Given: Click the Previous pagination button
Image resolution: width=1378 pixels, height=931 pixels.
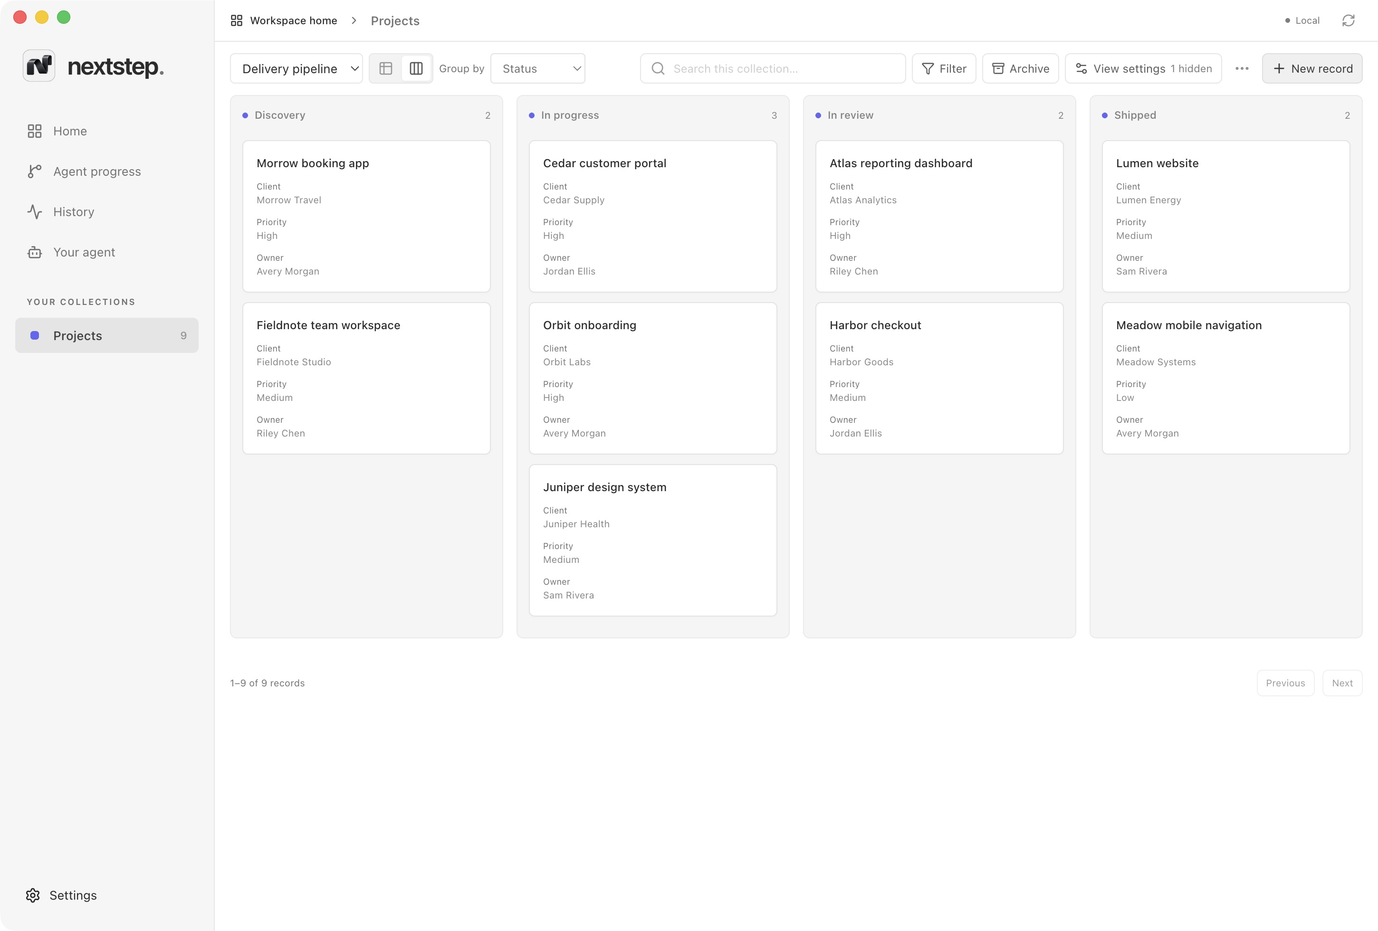Looking at the screenshot, I should (x=1285, y=683).
